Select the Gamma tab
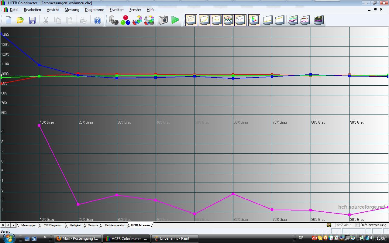This screenshot has width=389, height=243. click(x=93, y=225)
